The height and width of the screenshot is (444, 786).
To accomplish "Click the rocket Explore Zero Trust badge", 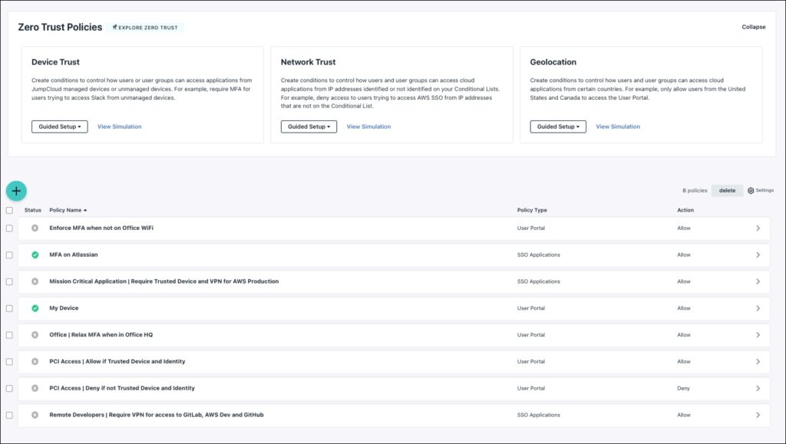I will [x=144, y=28].
